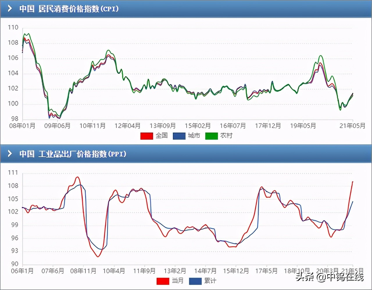Toggle the blue 城市 legend swatch

point(179,136)
